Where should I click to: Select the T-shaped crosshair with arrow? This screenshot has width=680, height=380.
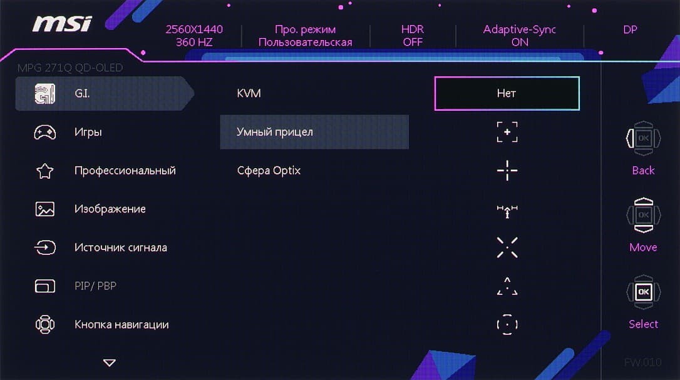(x=507, y=211)
